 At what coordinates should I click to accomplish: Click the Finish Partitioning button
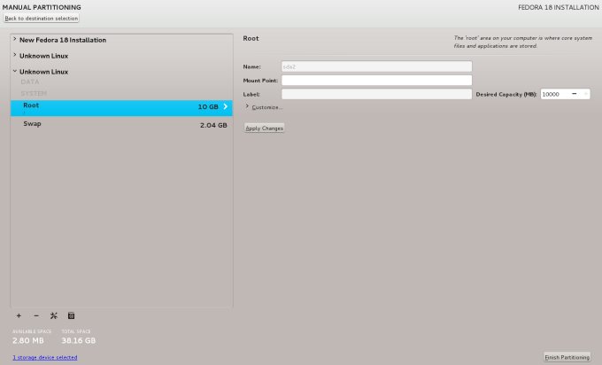567,357
